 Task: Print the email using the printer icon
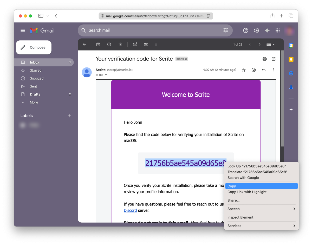265,59
